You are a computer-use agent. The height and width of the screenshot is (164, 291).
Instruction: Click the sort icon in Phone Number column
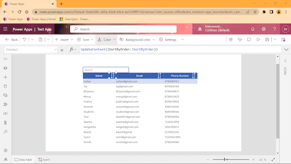194,75
